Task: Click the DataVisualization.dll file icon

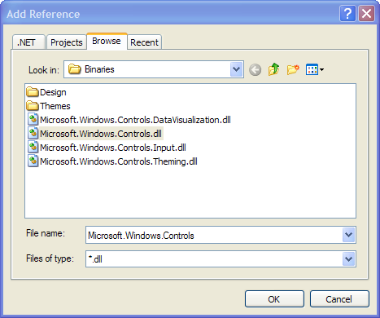Action: 33,119
